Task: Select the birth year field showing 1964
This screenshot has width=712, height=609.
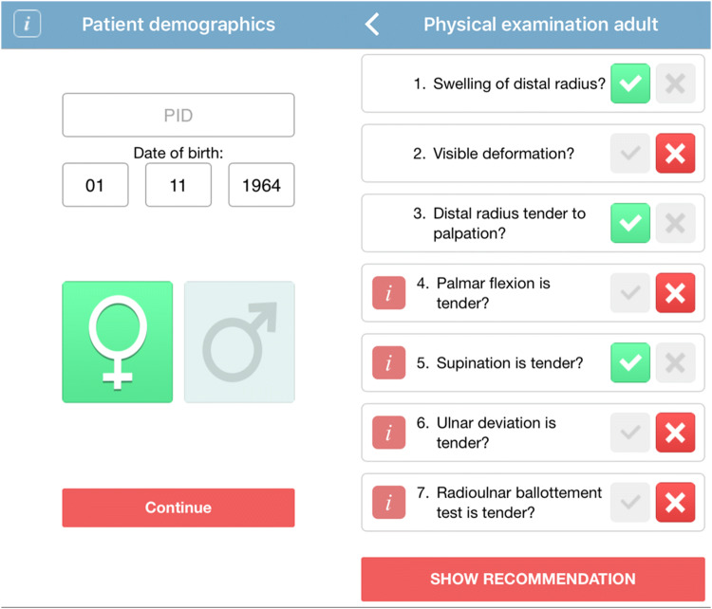Action: point(261,185)
